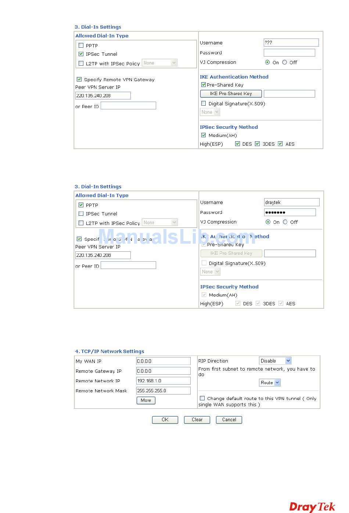Toggle greyed AES checkbox in second panel

(281, 303)
